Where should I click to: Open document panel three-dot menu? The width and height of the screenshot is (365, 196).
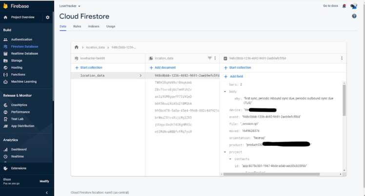pyautogui.click(x=342, y=58)
